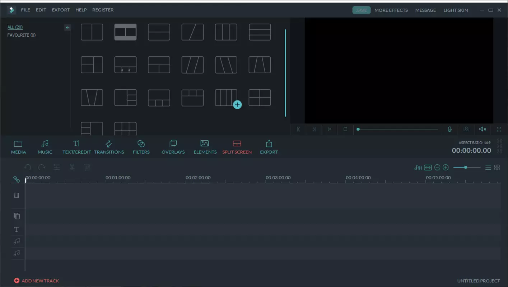Screen dimensions: 508x287
Task: Click the timeline zoom slider
Action: tap(467, 168)
